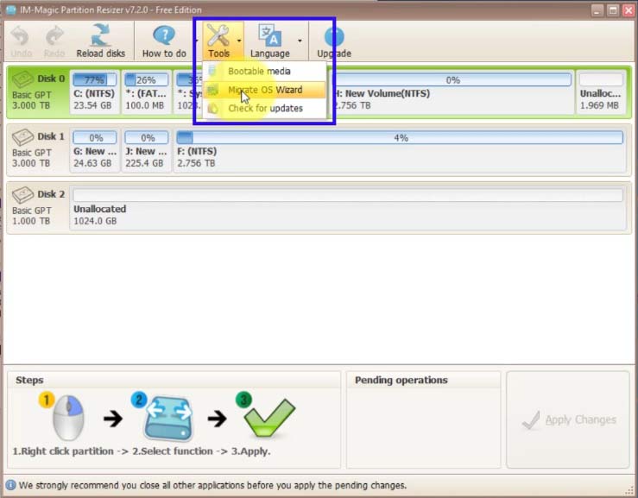Reload disks from the toolbar
638x498 pixels.
(100, 41)
